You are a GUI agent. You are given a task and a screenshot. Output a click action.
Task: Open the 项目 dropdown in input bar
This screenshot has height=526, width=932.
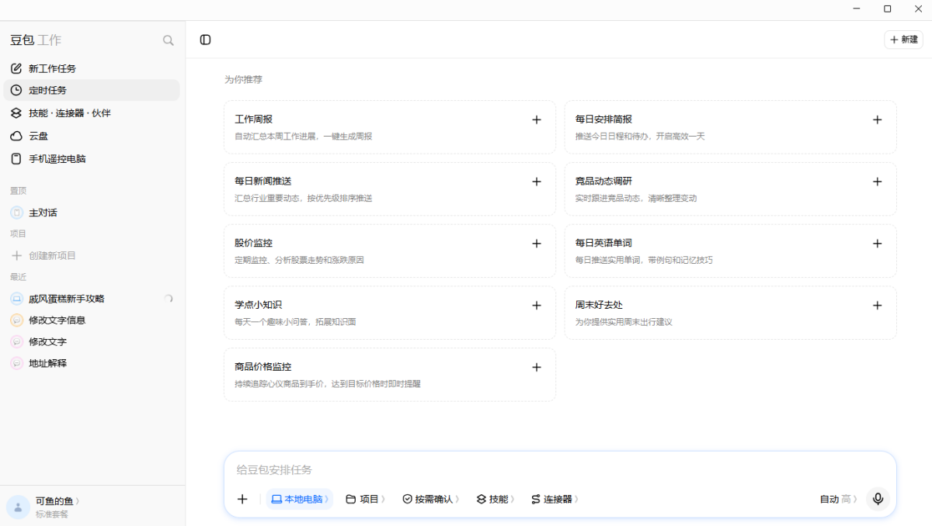pos(364,499)
